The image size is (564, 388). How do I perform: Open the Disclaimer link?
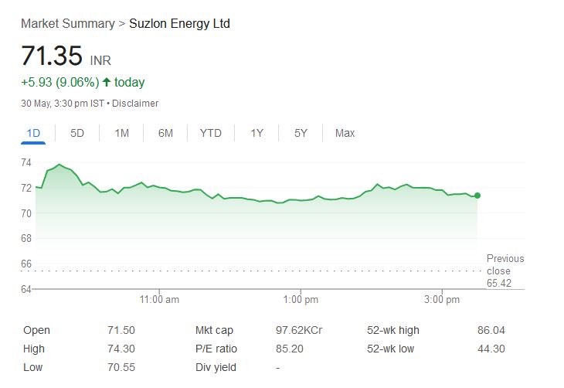tap(134, 103)
